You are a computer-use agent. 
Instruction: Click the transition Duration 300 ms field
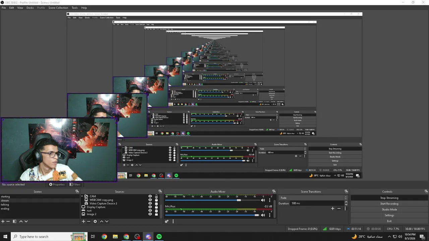click(317, 203)
